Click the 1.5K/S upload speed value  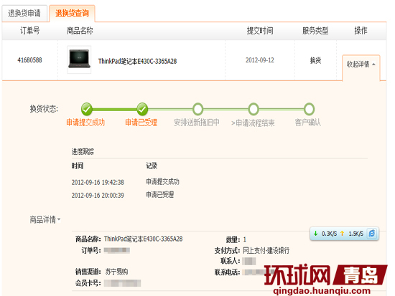coord(355,234)
